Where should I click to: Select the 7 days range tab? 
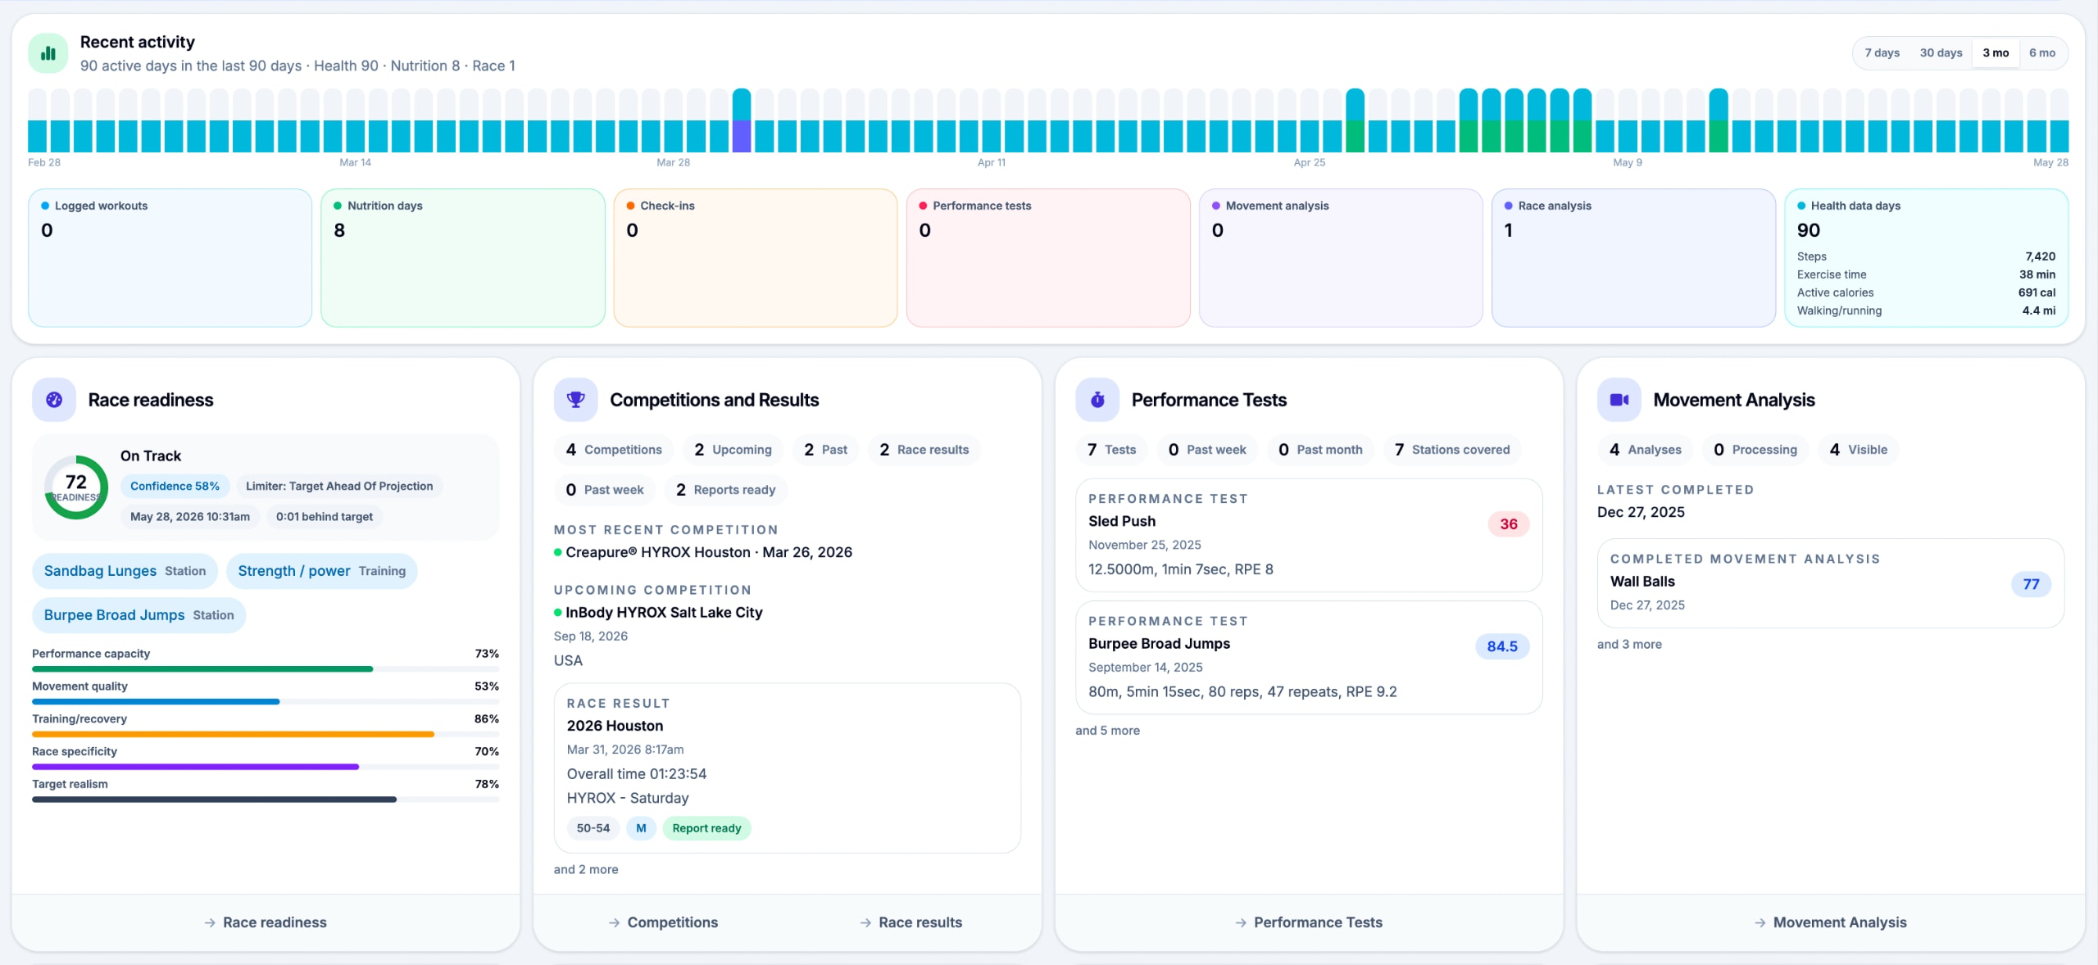pyautogui.click(x=1882, y=53)
